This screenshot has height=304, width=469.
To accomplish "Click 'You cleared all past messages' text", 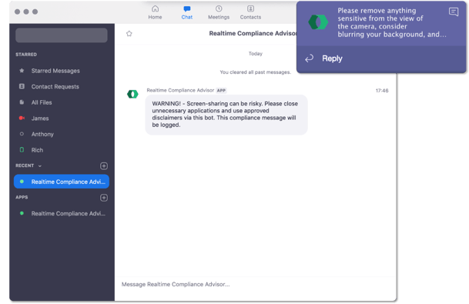I will pos(255,72).
